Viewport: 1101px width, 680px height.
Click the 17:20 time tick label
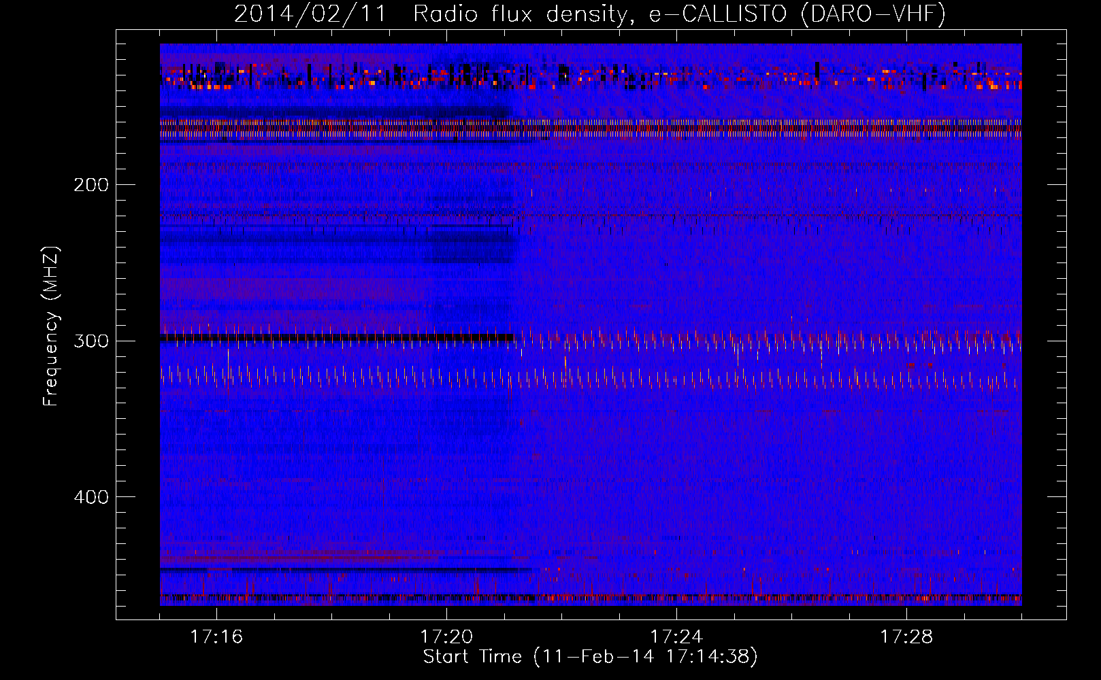[446, 637]
